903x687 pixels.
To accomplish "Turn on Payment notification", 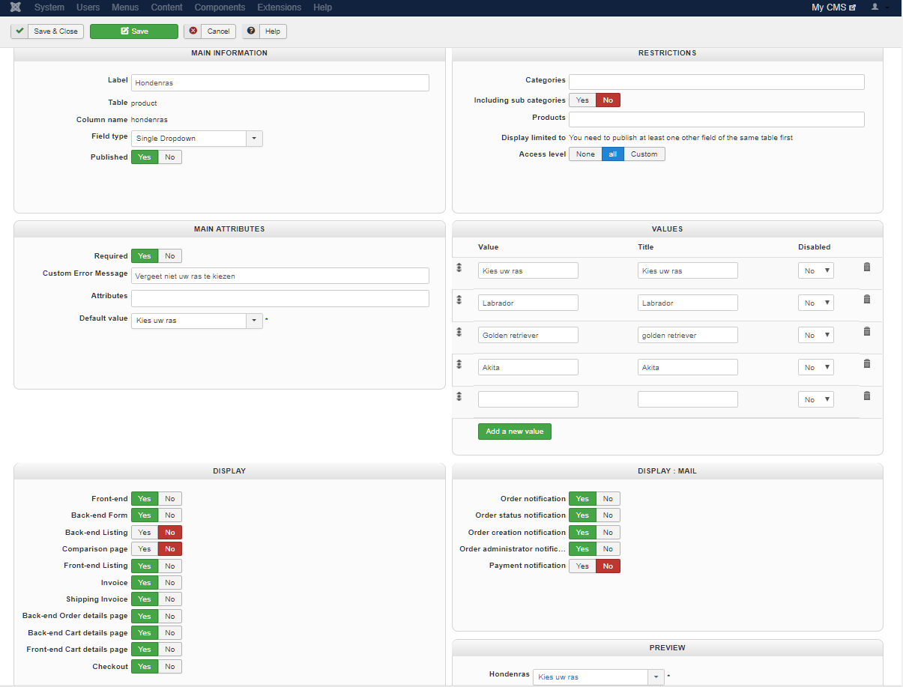I will 582,566.
